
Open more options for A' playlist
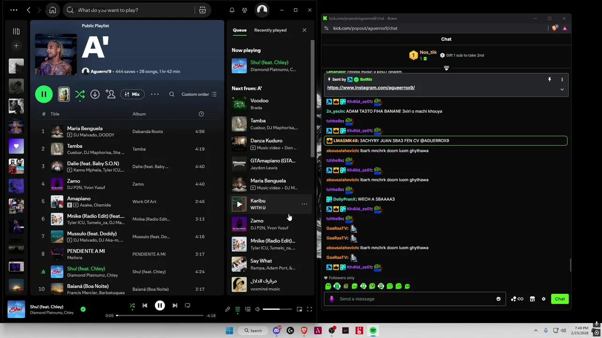coord(155,94)
